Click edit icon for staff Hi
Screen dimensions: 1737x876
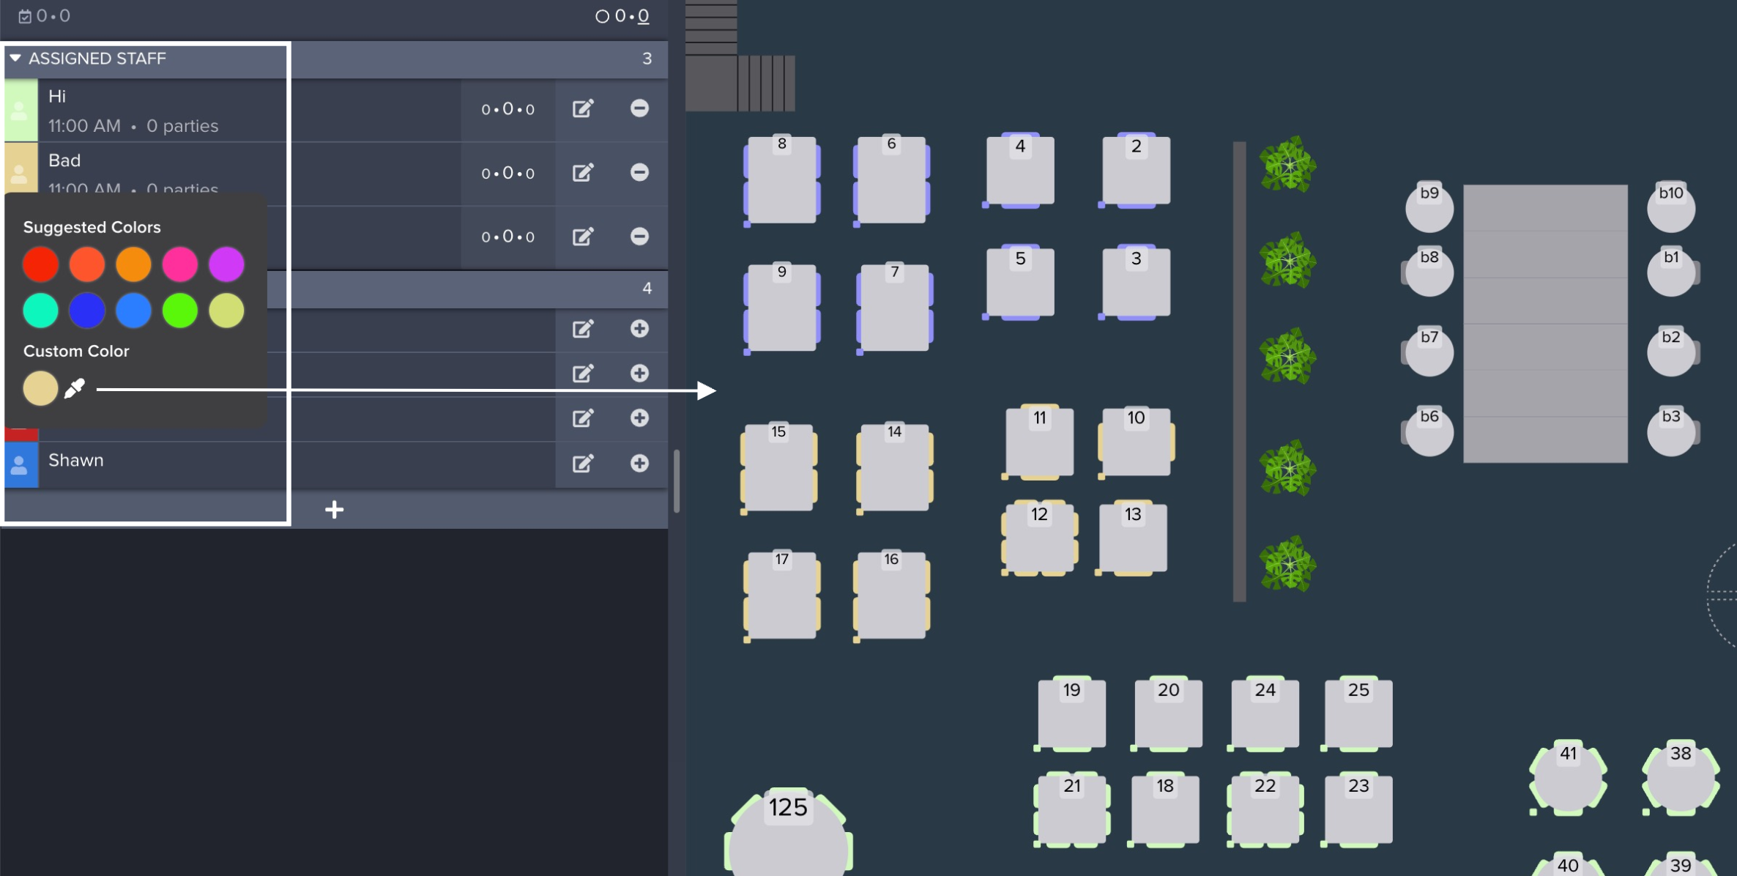pos(582,109)
